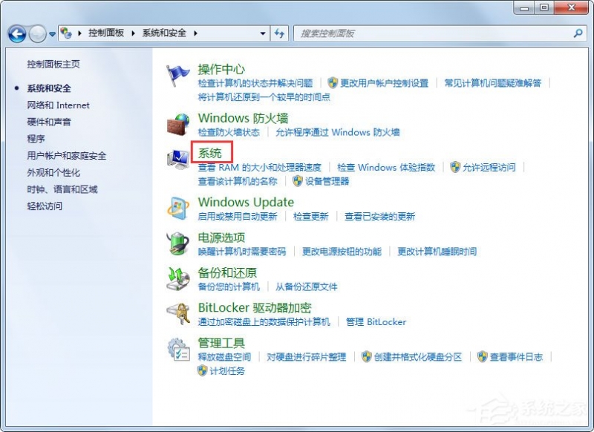Viewport: 594px width, 432px height.
Task: Expand arrow after 控制面板 breadcrumb
Action: click(x=134, y=33)
